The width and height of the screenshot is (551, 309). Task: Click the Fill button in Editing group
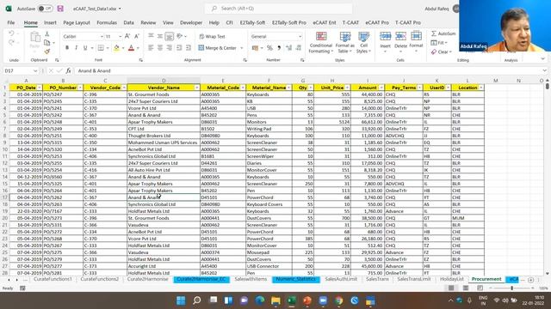pyautogui.click(x=439, y=43)
